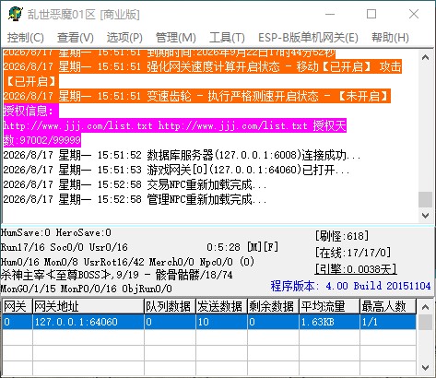The width and height of the screenshot is (436, 378).
Task: Click the 变速齿轮 orange log line
Action: click(197, 96)
